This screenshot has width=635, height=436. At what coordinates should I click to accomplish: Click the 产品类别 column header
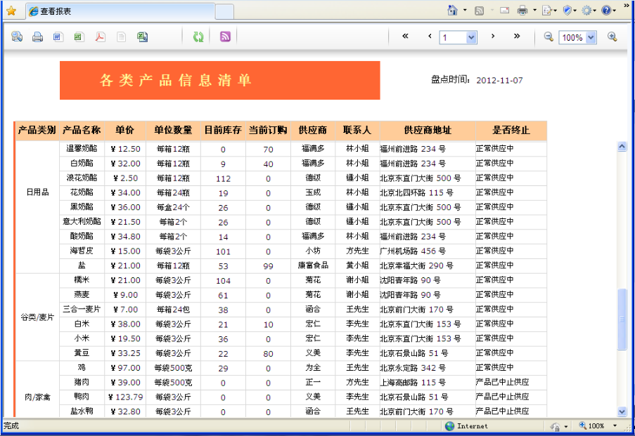(x=37, y=130)
